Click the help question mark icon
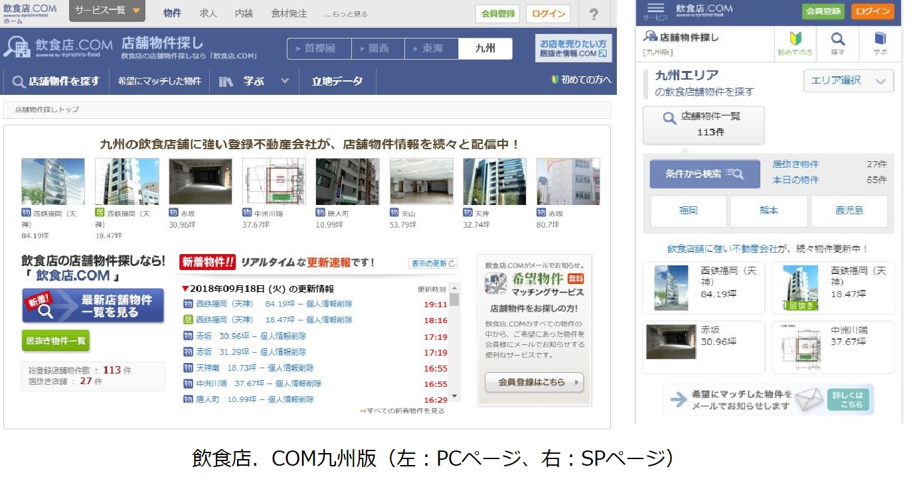This screenshot has height=479, width=923. coord(594,14)
